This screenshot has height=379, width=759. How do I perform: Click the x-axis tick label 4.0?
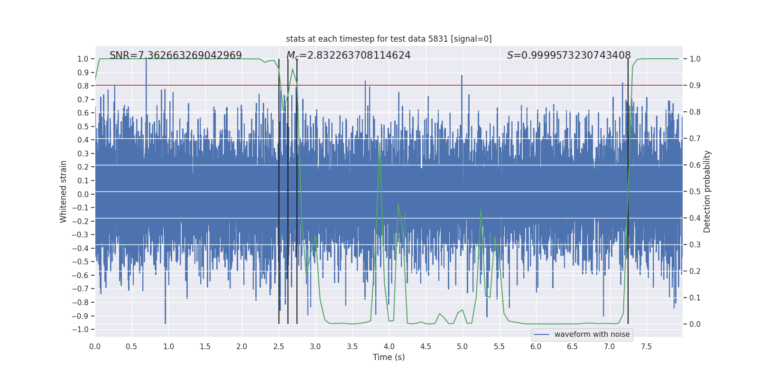(389, 347)
